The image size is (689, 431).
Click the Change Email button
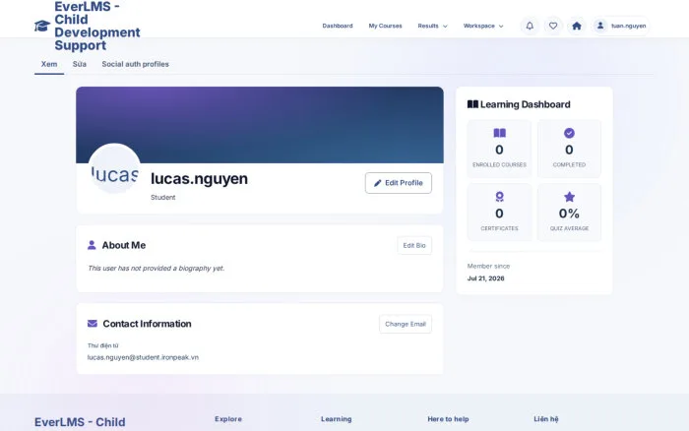click(406, 324)
